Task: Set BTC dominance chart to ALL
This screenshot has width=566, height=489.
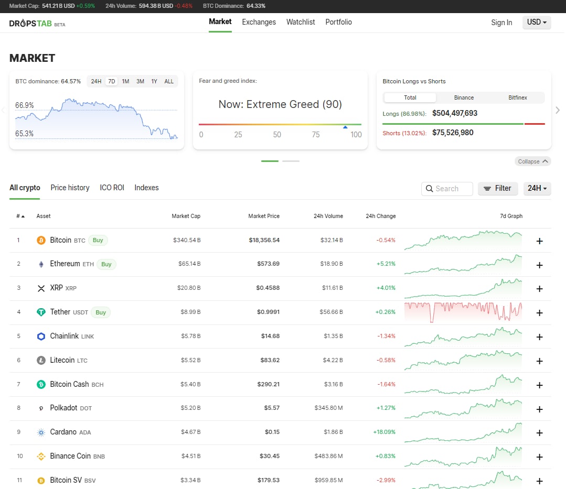Action: tap(169, 82)
